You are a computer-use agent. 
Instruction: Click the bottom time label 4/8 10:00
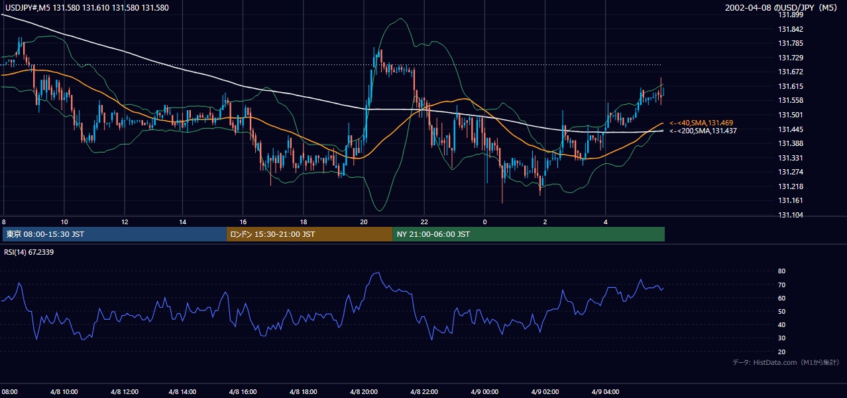(64, 391)
